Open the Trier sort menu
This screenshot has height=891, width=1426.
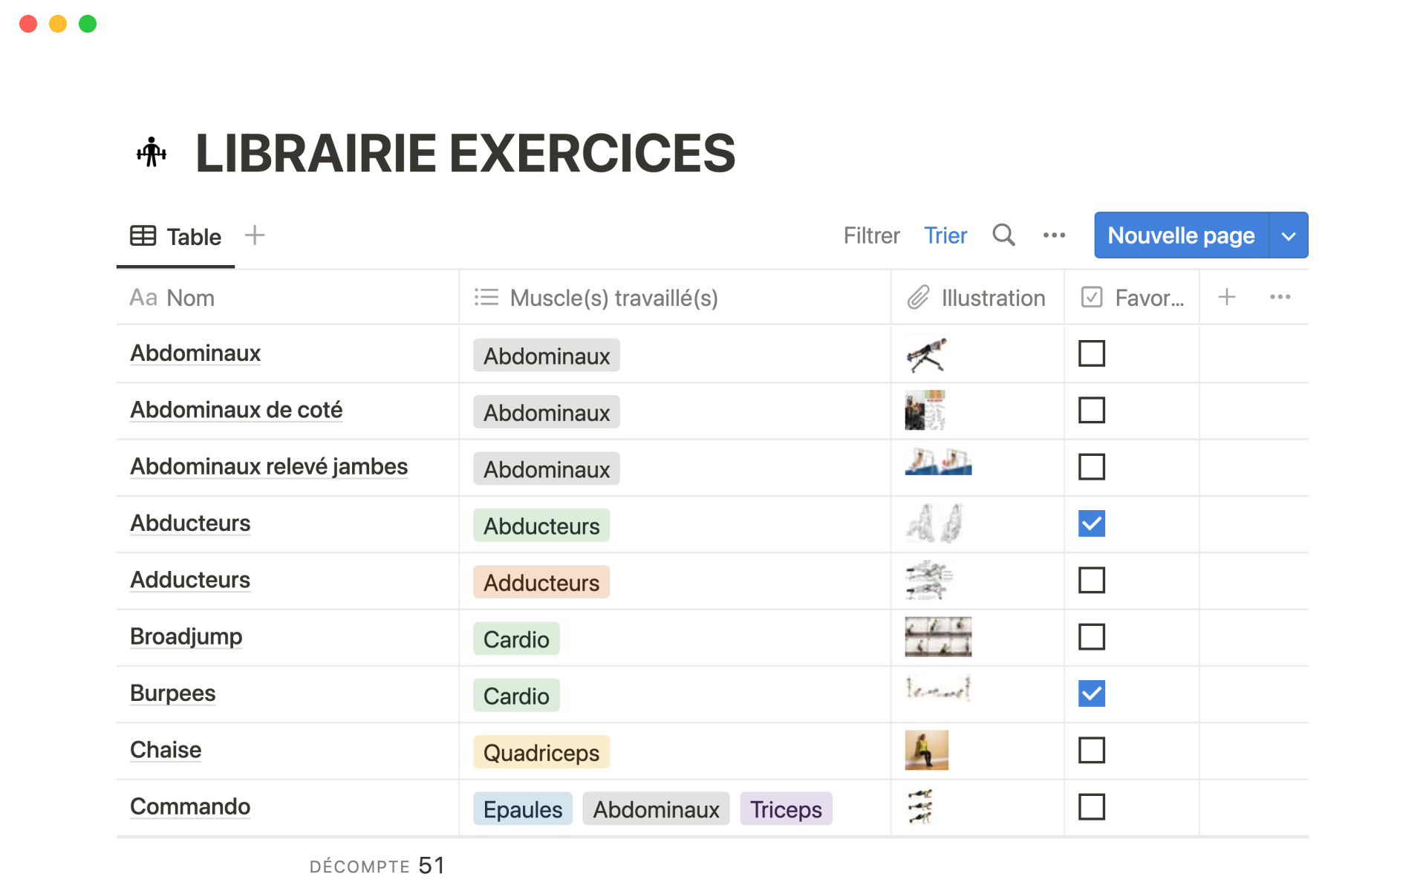point(945,235)
